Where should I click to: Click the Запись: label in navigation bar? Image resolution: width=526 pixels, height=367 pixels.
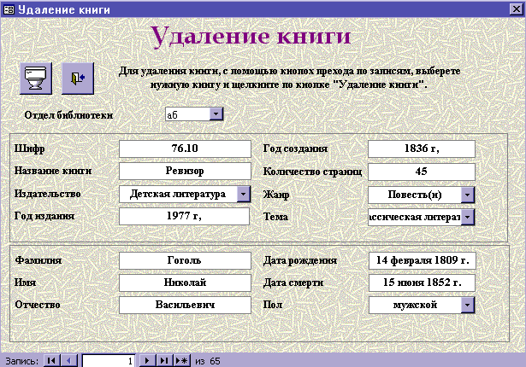(21, 361)
